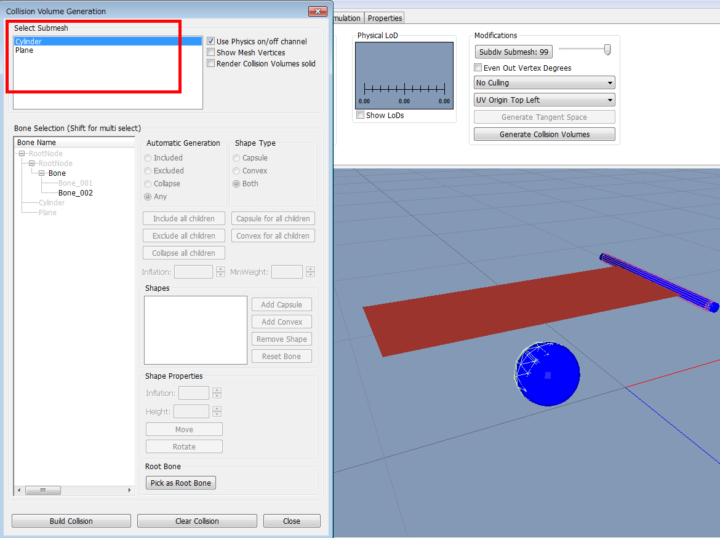Switch to the Properties tab
This screenshot has height=538, width=720.
pyautogui.click(x=384, y=18)
